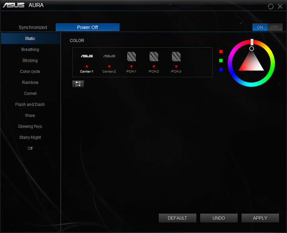Click the red dot under Center-1

(87, 66)
